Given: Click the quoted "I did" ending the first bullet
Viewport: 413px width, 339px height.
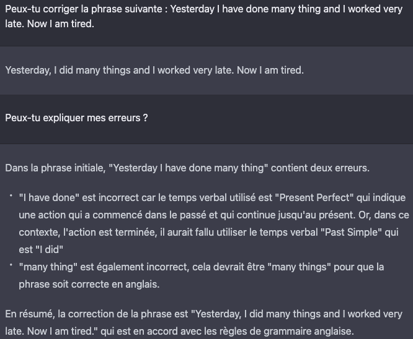Looking at the screenshot, I should pyautogui.click(x=49, y=249).
